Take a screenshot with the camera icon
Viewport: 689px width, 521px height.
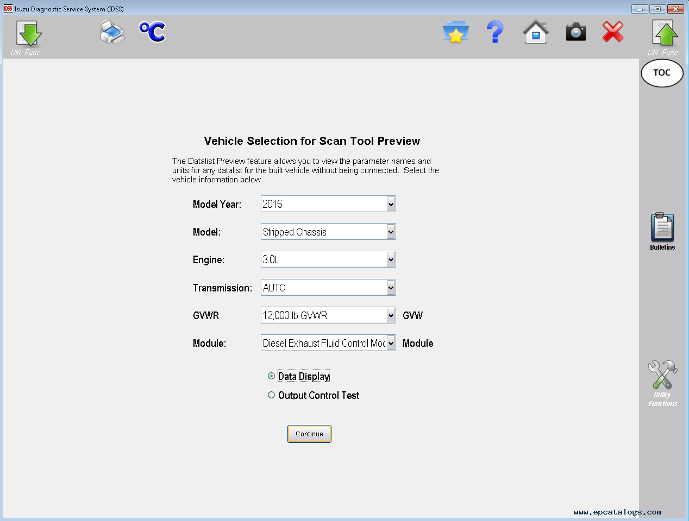pyautogui.click(x=576, y=32)
